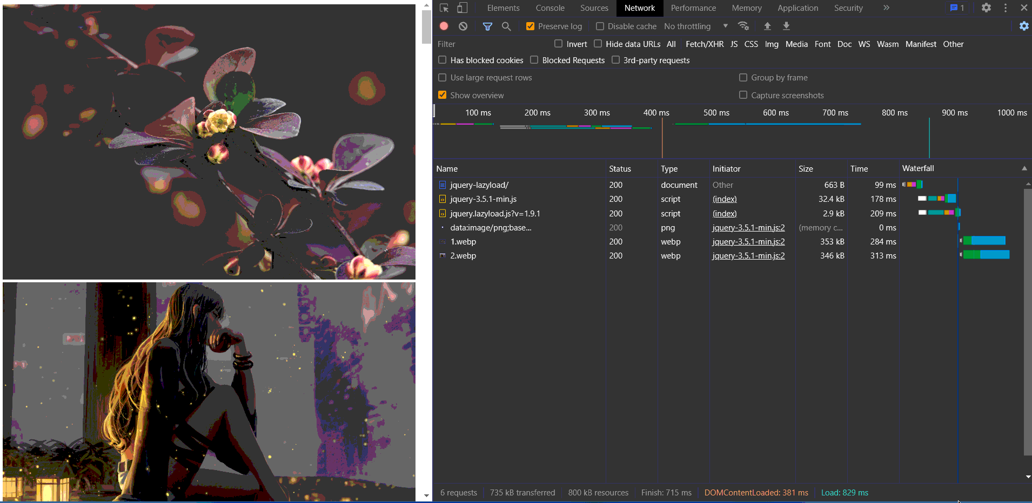The image size is (1032, 503).
Task: Clear the network log
Action: click(463, 26)
